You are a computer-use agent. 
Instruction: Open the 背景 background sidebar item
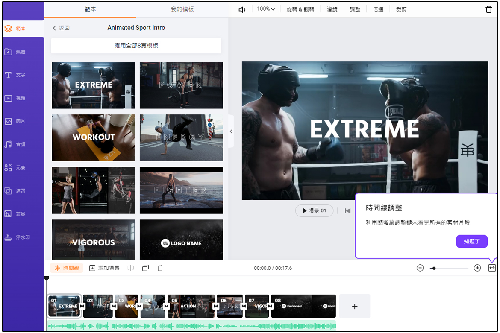15,214
